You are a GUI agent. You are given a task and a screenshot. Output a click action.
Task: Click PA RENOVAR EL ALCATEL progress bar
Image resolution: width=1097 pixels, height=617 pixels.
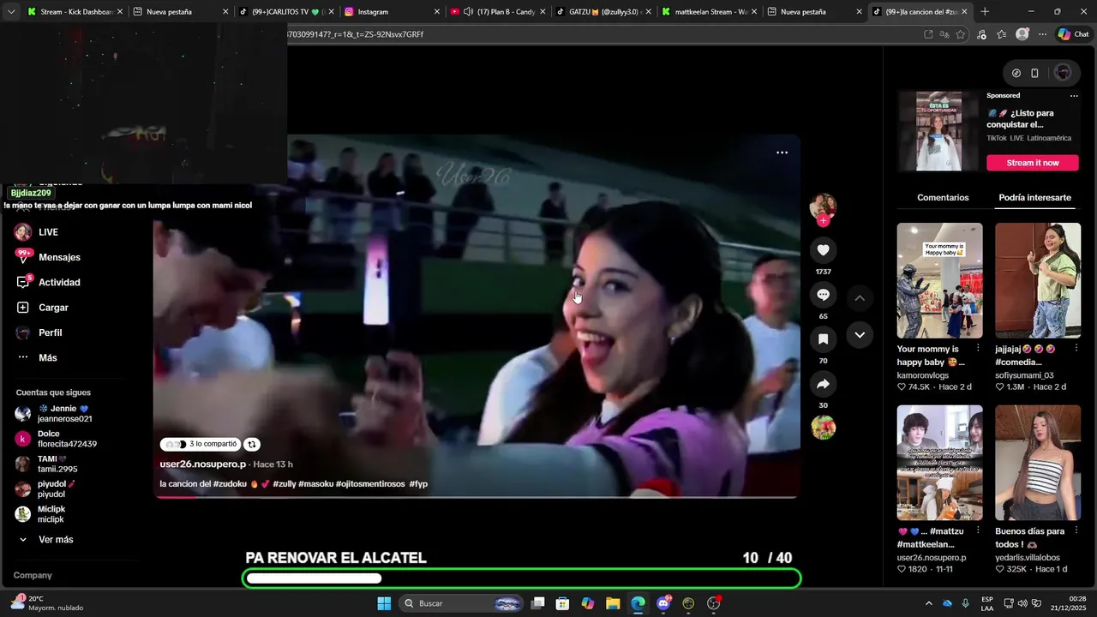click(x=521, y=578)
